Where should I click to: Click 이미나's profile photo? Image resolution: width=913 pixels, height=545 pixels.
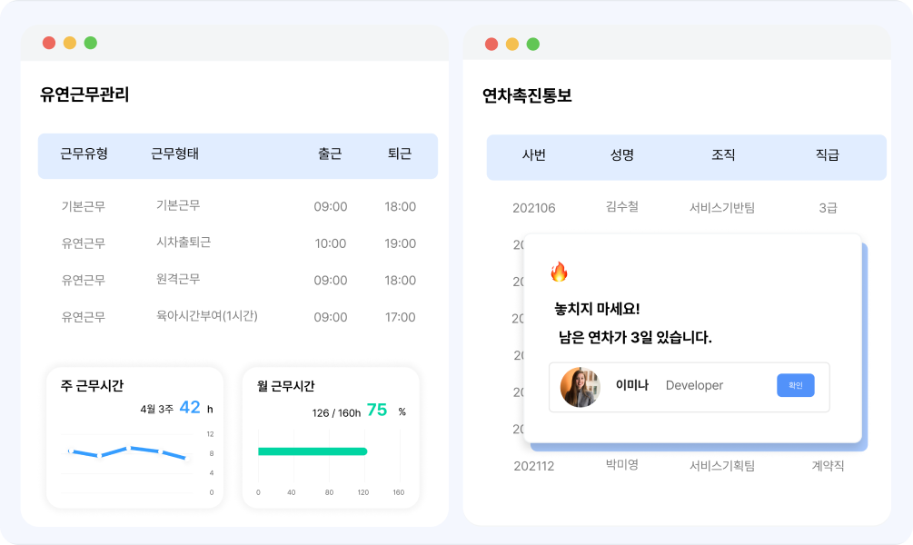pyautogui.click(x=580, y=387)
